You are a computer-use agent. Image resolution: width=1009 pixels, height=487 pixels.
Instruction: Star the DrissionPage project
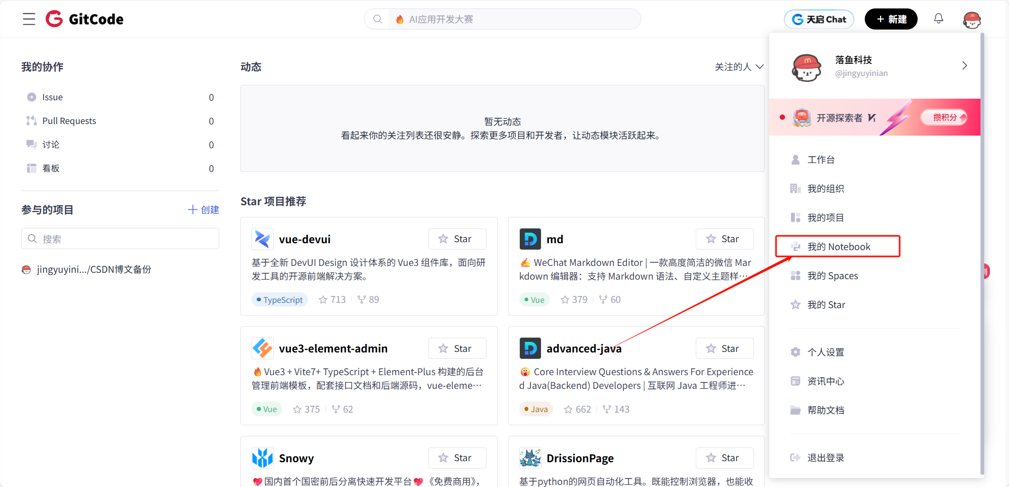point(725,458)
